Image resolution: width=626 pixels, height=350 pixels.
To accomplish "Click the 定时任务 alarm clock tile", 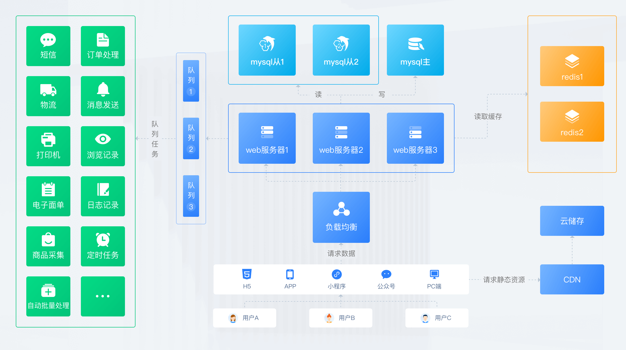I will click(103, 246).
